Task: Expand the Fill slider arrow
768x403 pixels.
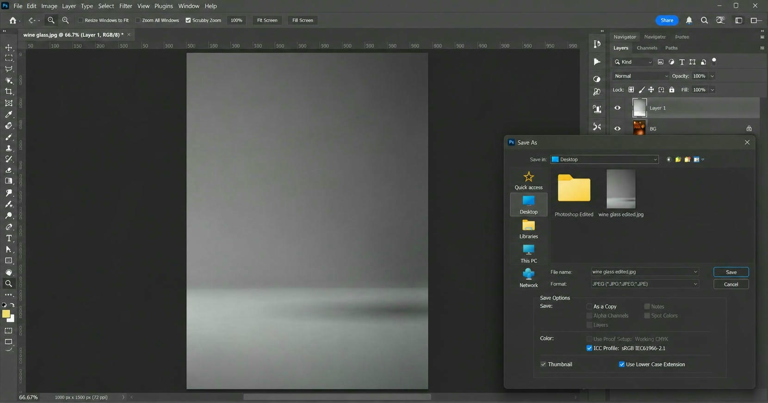Action: (x=712, y=90)
